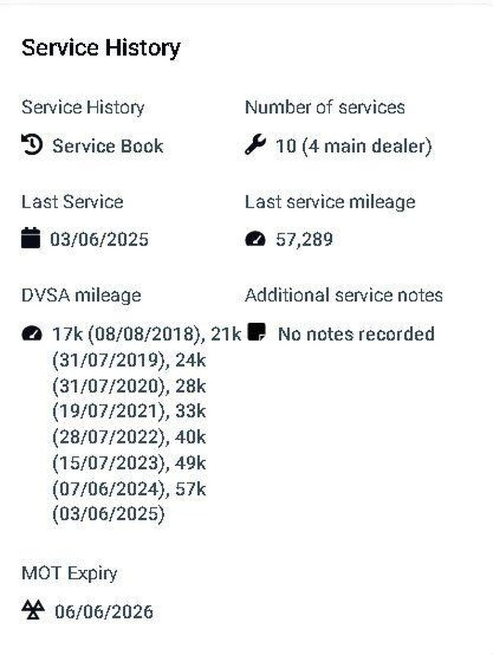Image resolution: width=493 pixels, height=655 pixels.
Task: Select the 57,289 mileage value
Action: click(x=304, y=239)
